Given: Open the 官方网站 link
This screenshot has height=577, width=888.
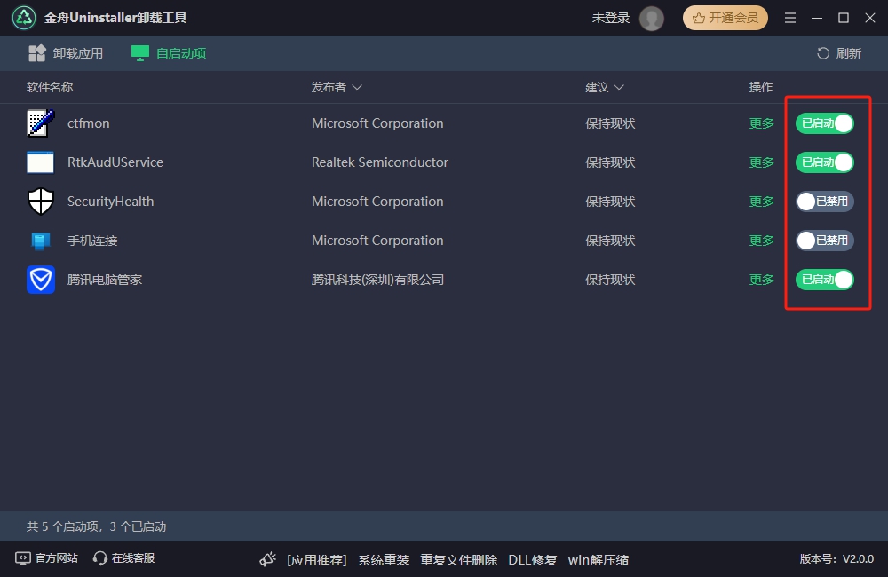Looking at the screenshot, I should (x=46, y=558).
